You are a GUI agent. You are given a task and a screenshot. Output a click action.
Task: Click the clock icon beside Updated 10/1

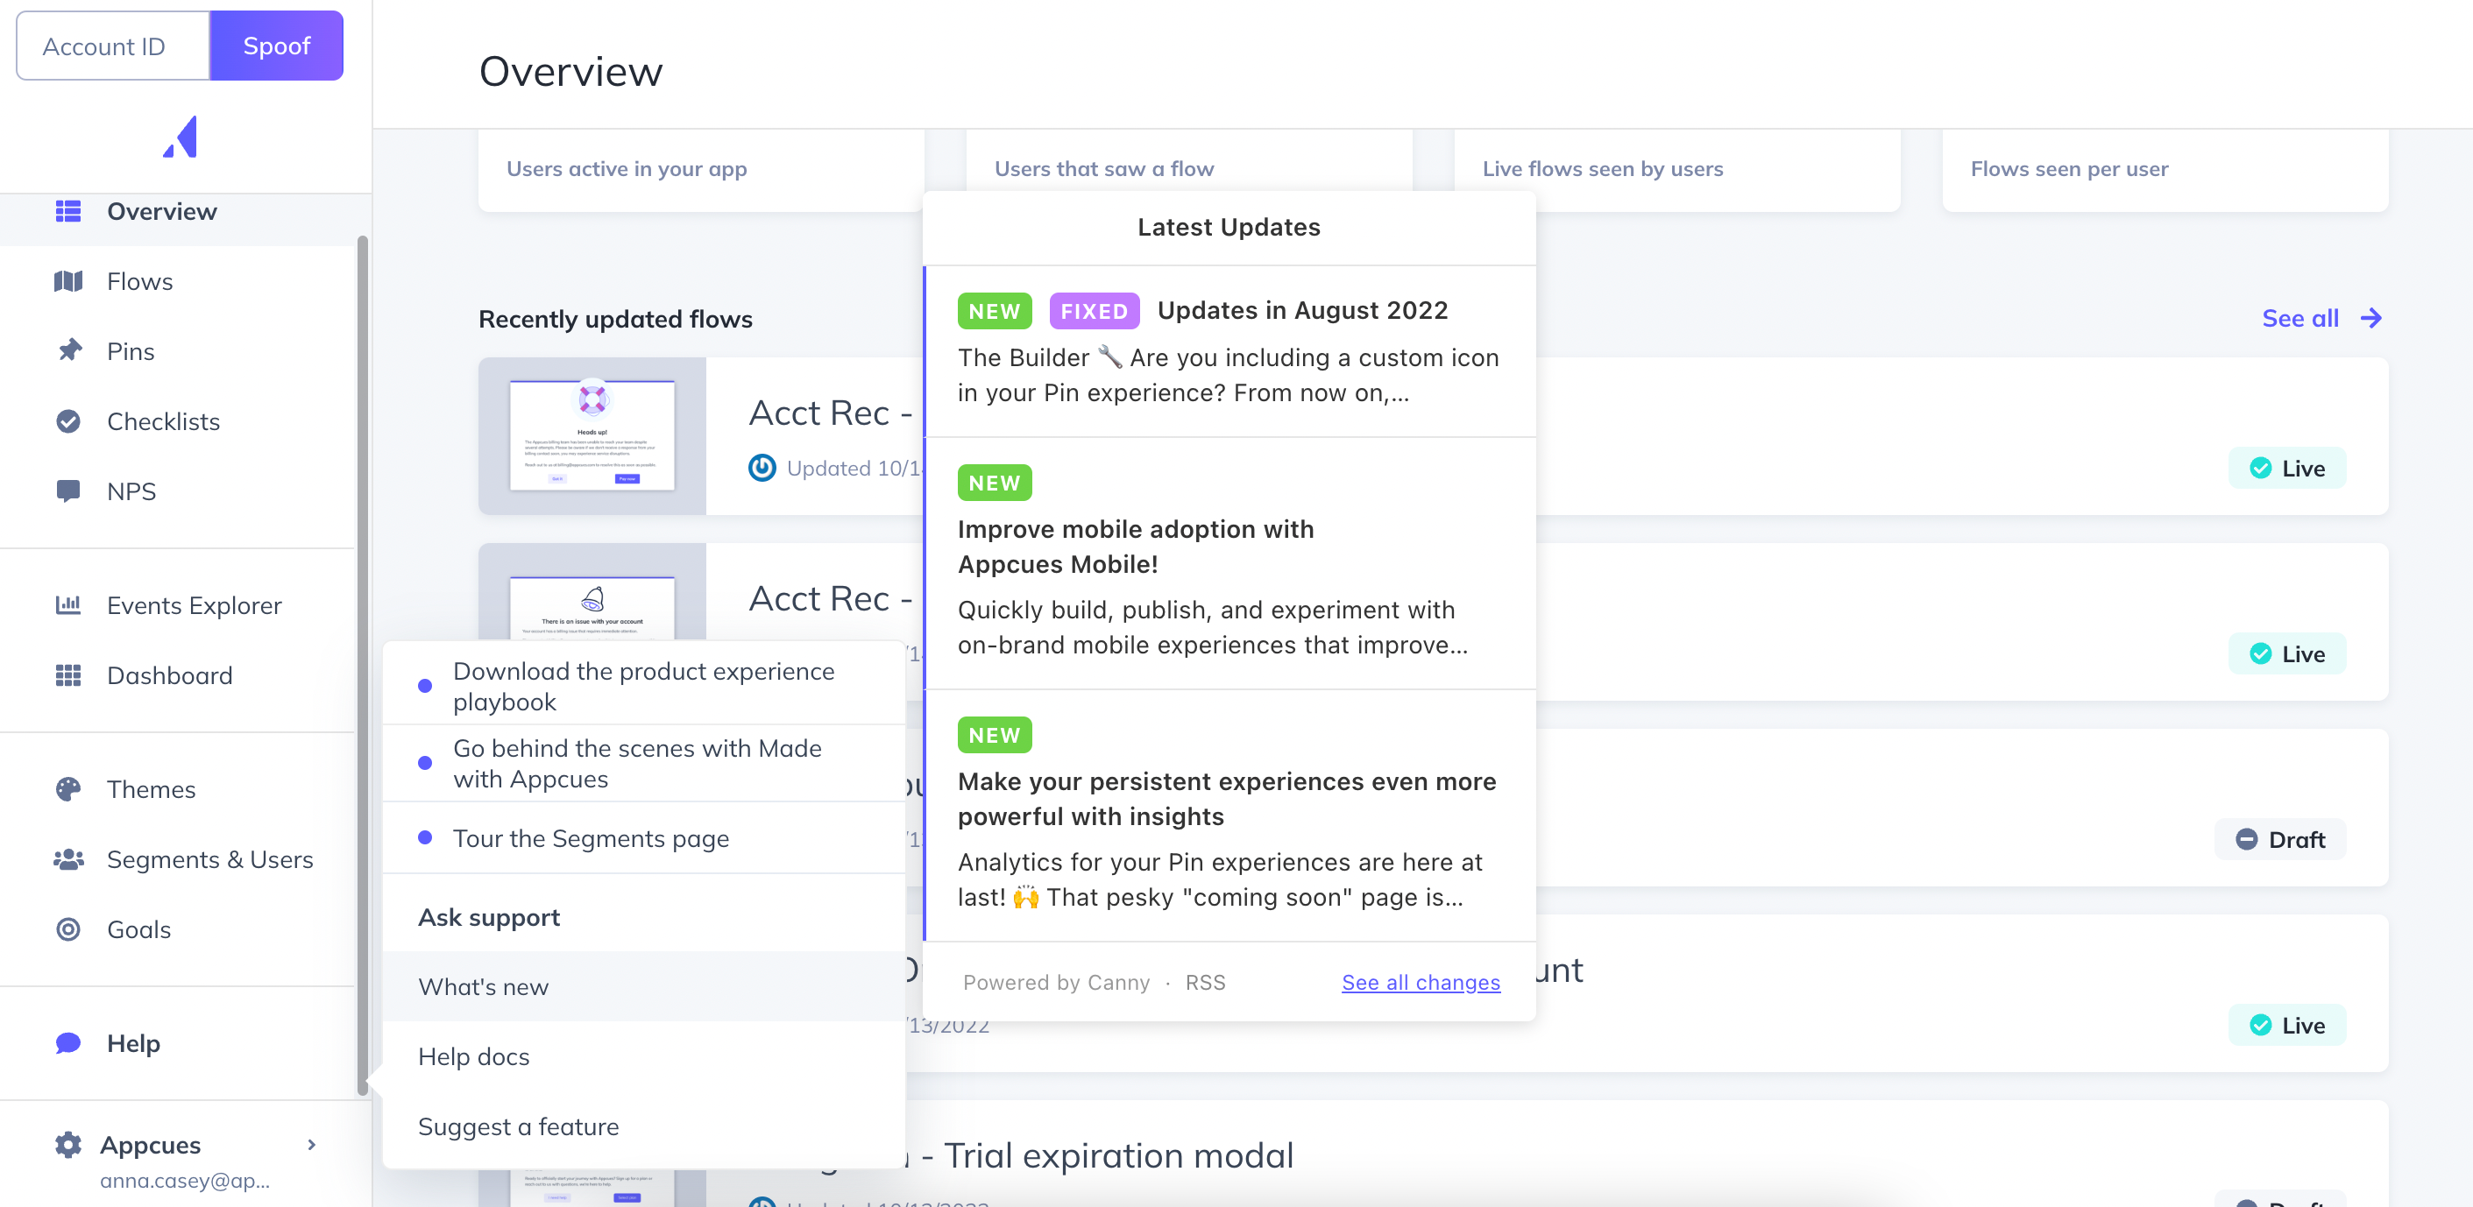pos(762,469)
